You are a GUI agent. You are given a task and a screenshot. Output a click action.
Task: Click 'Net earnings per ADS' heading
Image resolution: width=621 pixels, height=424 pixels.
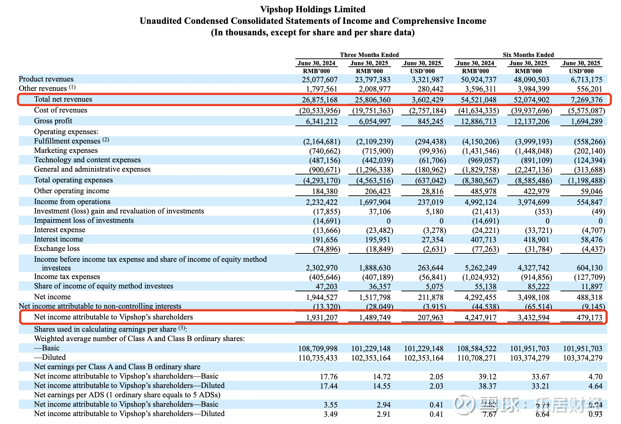tap(127, 395)
